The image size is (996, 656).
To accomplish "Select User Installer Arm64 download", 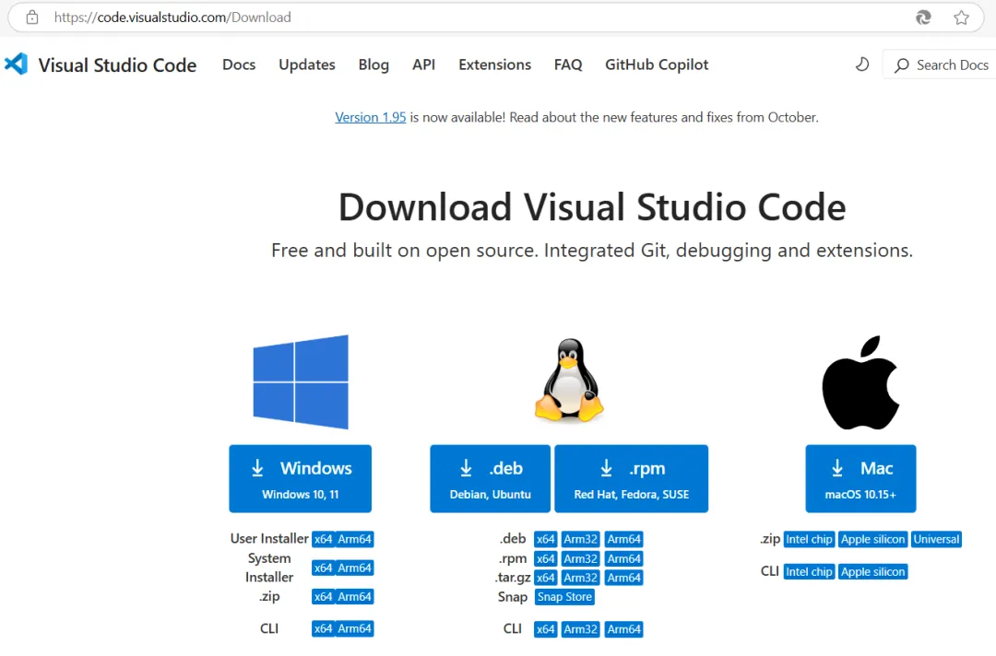I will (354, 539).
